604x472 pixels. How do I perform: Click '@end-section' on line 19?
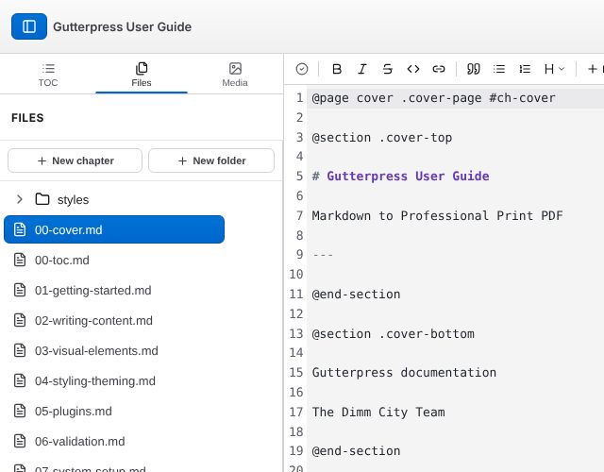tap(356, 451)
